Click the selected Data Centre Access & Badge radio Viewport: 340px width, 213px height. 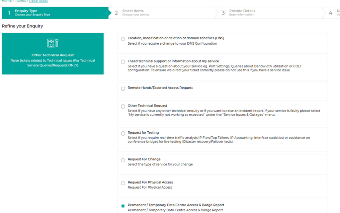[x=123, y=206]
